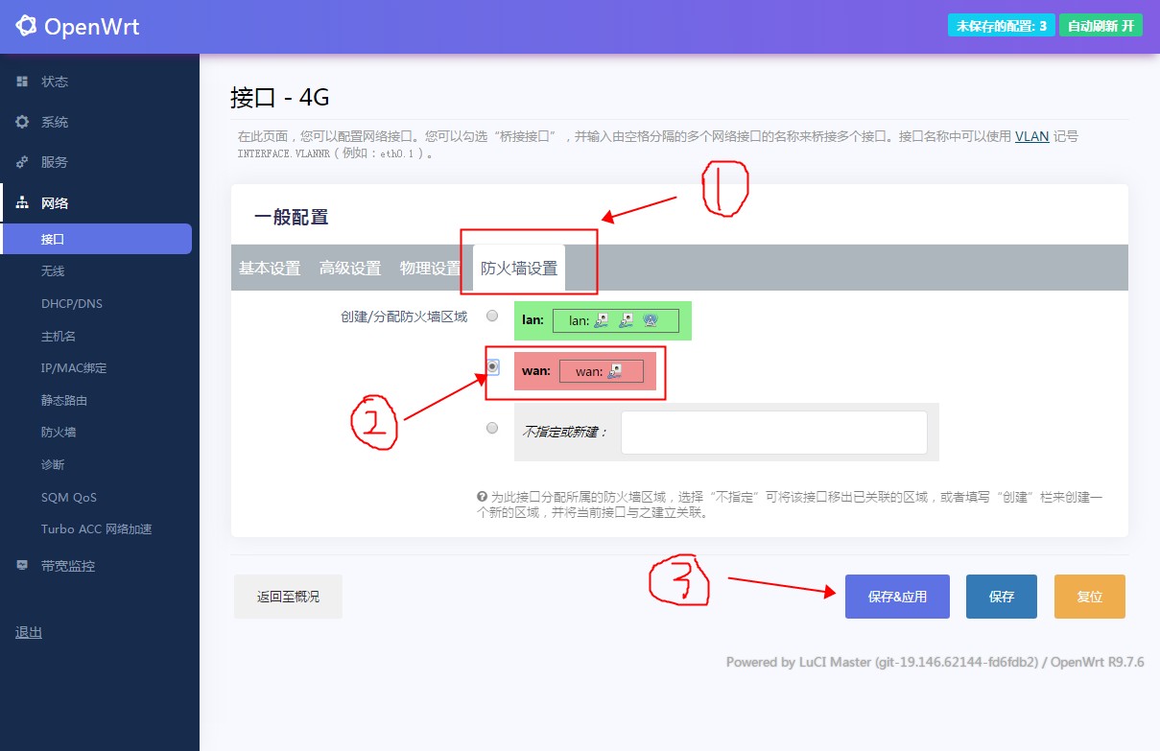
Task: Click the wireless icon in lan zone
Action: [x=650, y=320]
